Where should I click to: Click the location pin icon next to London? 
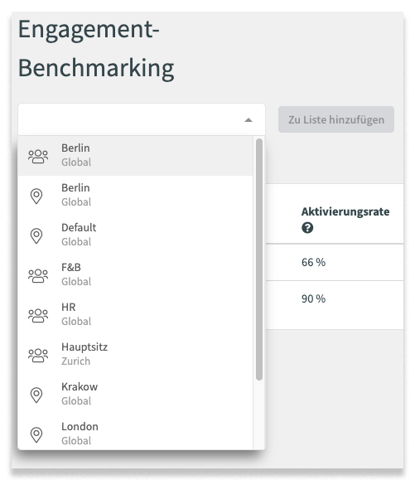click(x=36, y=434)
